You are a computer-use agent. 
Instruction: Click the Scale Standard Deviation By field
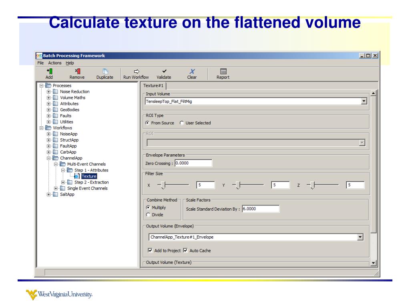pos(261,209)
